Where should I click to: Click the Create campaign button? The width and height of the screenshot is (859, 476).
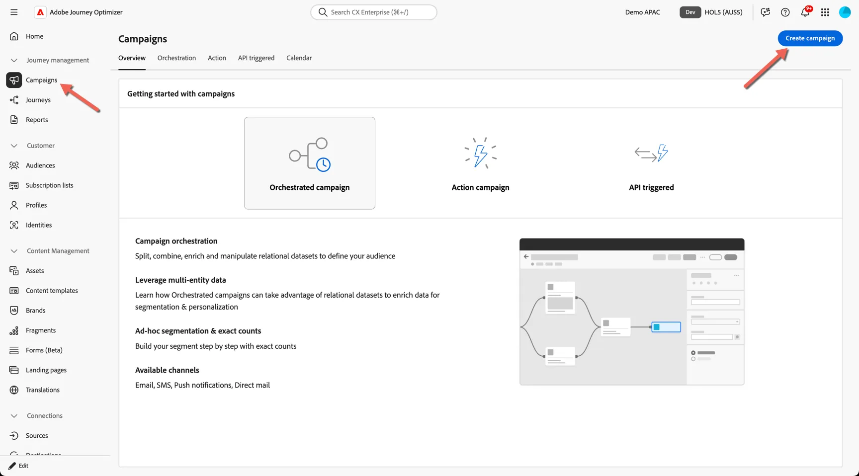(x=810, y=38)
